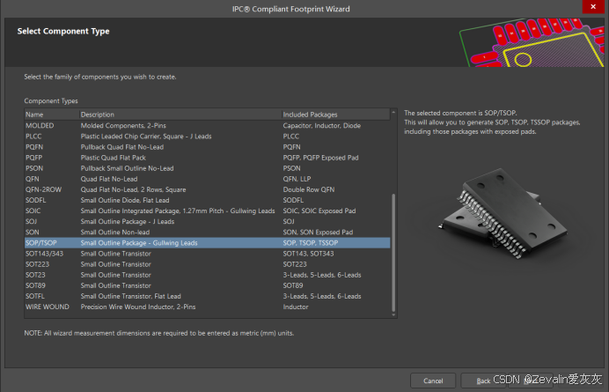Choose the QFN-2ROW component type
Screen dimensions: 609x392
click(x=208, y=189)
